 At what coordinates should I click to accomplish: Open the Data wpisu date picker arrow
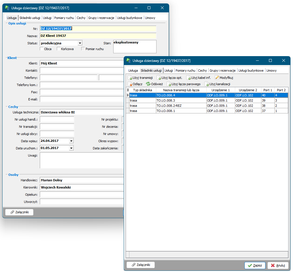[x=71, y=141]
